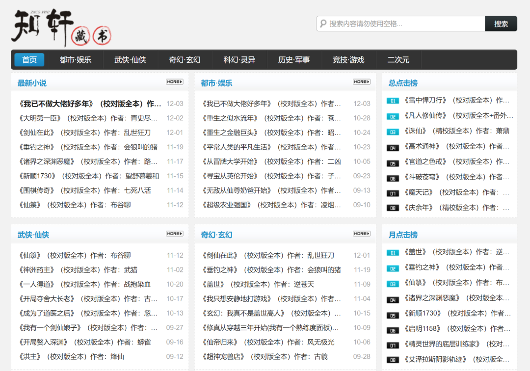This screenshot has width=530, height=371.
Task: Open 《庆余年》 in 总点击榜
Action: (457, 208)
